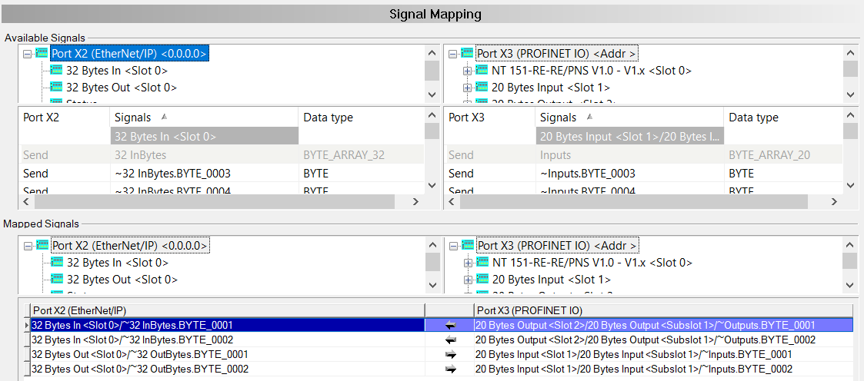Click Port X3 (PROFINET IO) mapping column header

663,310
